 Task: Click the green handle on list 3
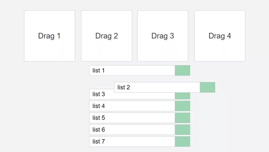(x=183, y=96)
